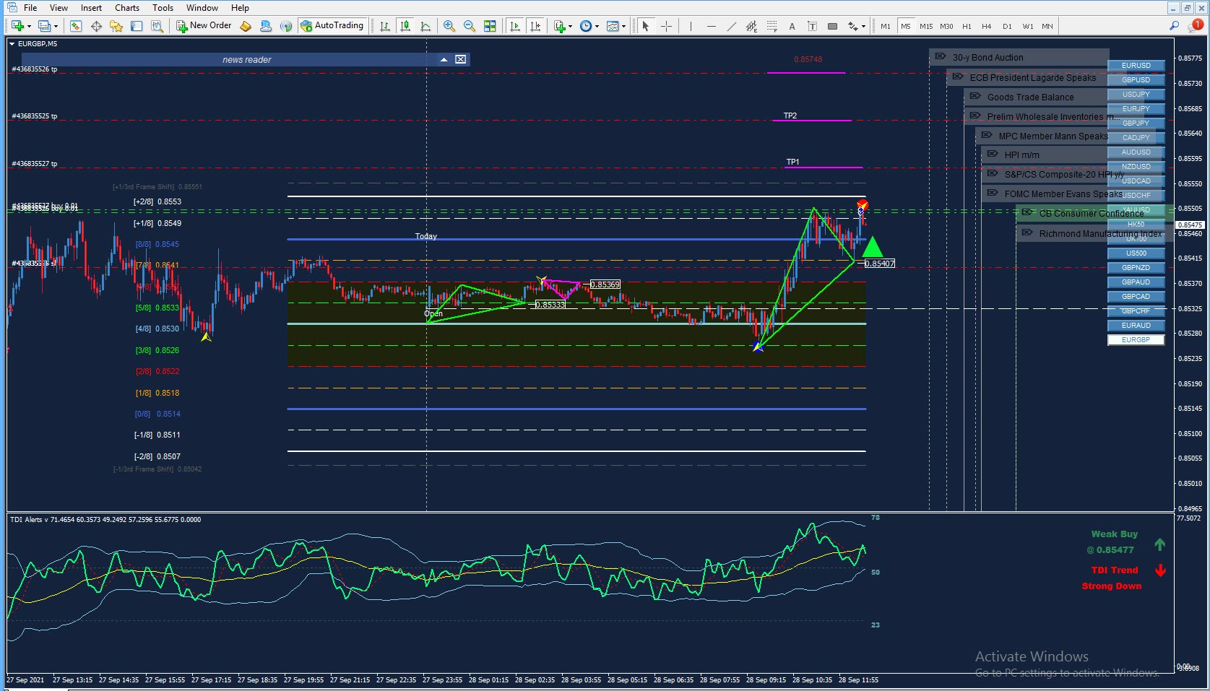Screen dimensions: 1210x691
Task: Expand the Templates dropdown arrow
Action: (623, 27)
